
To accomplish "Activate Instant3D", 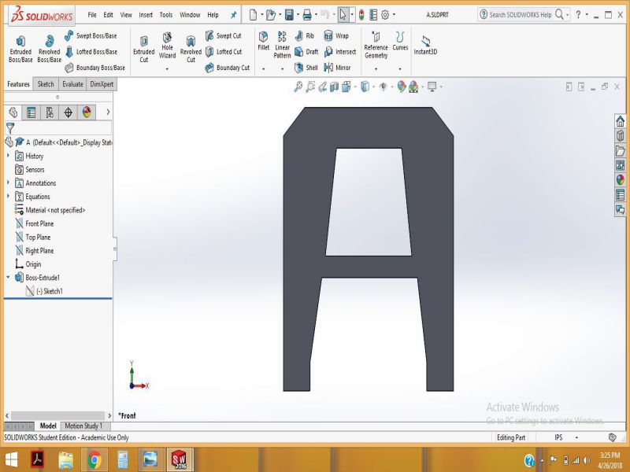I will (425, 45).
